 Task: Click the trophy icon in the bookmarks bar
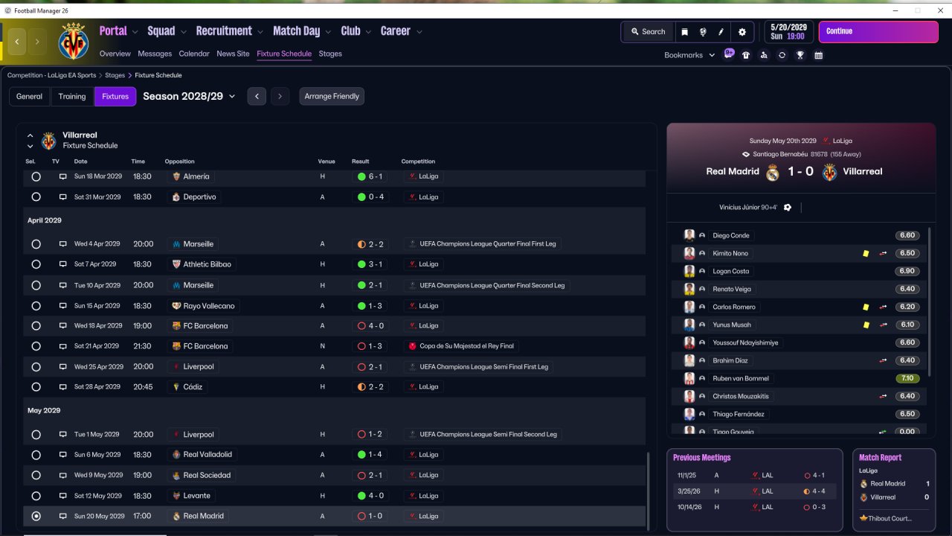click(800, 55)
